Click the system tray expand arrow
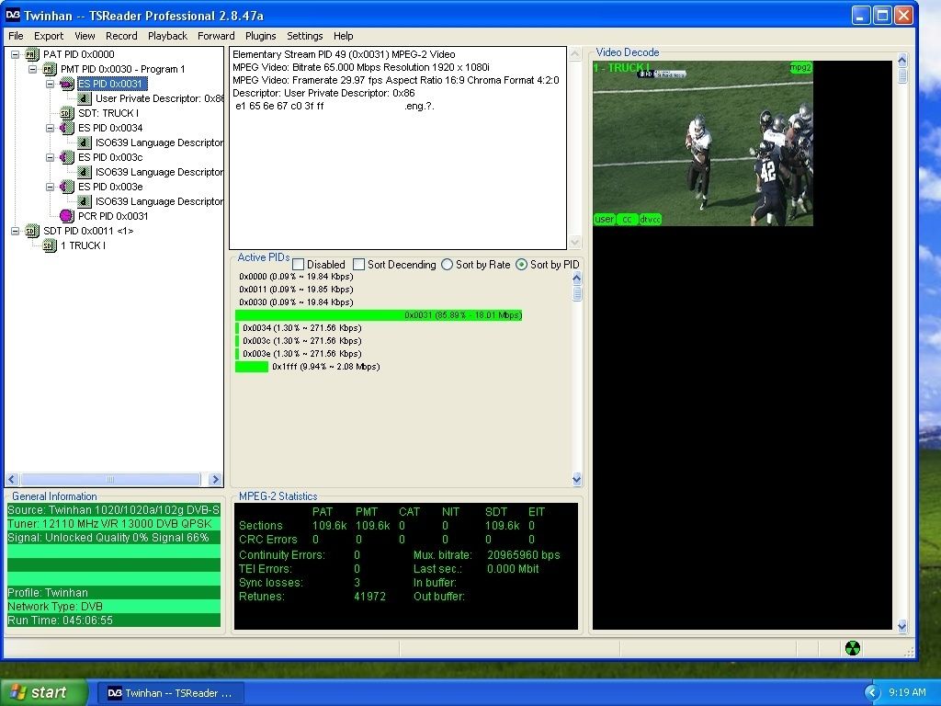Image resolution: width=941 pixels, height=706 pixels. tap(872, 692)
